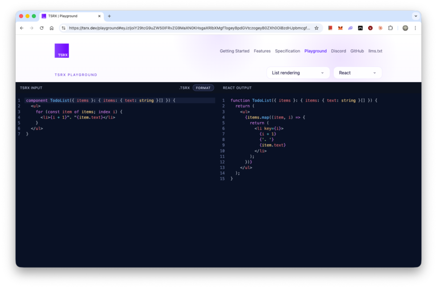Click the 'REACT OUTPUT' panel header

[x=237, y=88]
